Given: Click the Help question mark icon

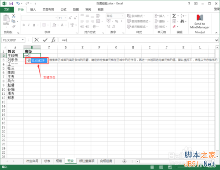Looking at the screenshot, I should coord(189,4).
